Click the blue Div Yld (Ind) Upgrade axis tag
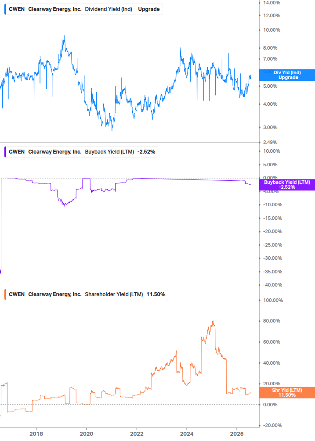 coord(287,75)
